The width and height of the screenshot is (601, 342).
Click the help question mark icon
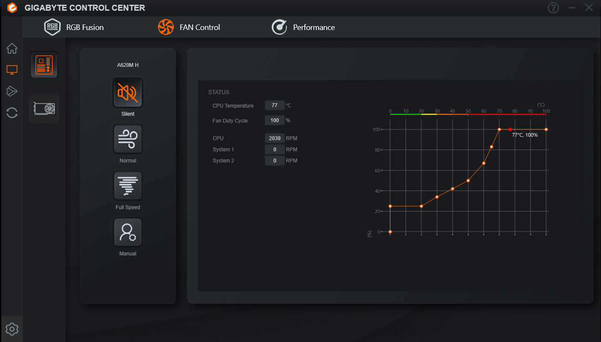tap(553, 8)
